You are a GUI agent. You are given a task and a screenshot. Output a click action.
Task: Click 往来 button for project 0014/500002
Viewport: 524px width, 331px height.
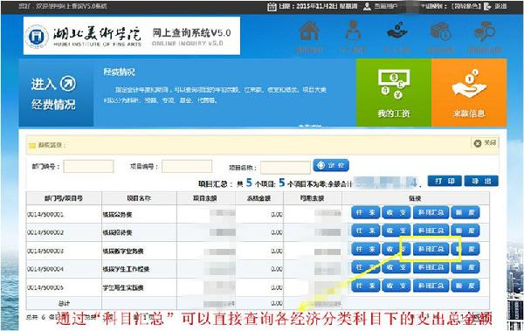[x=366, y=231]
